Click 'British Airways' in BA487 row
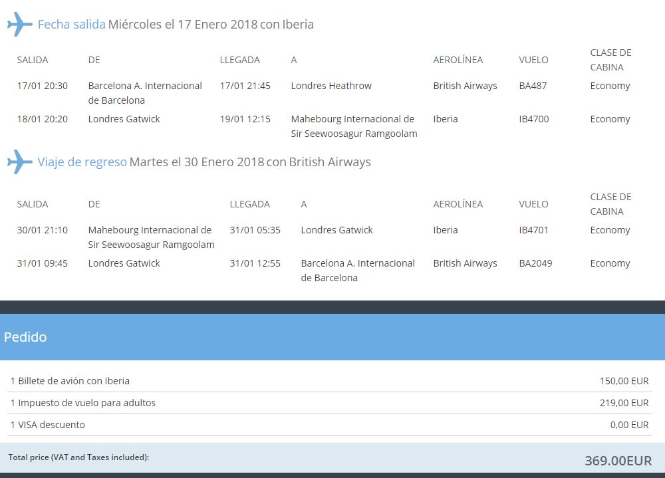 (x=465, y=86)
